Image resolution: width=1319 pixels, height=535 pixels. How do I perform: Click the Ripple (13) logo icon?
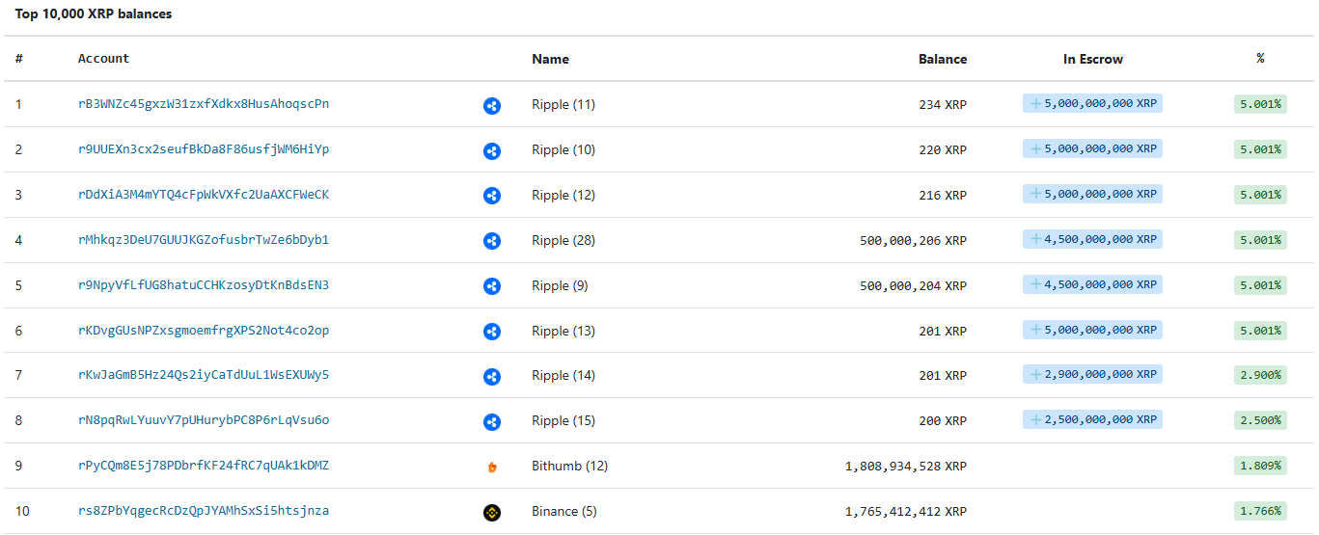[x=492, y=332]
